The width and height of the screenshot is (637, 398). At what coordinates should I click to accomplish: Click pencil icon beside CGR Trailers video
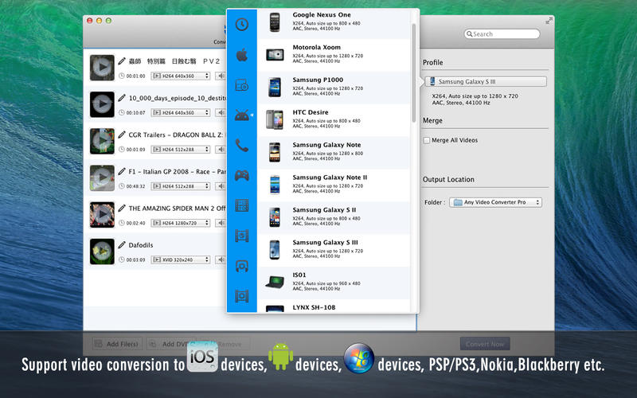(x=122, y=135)
